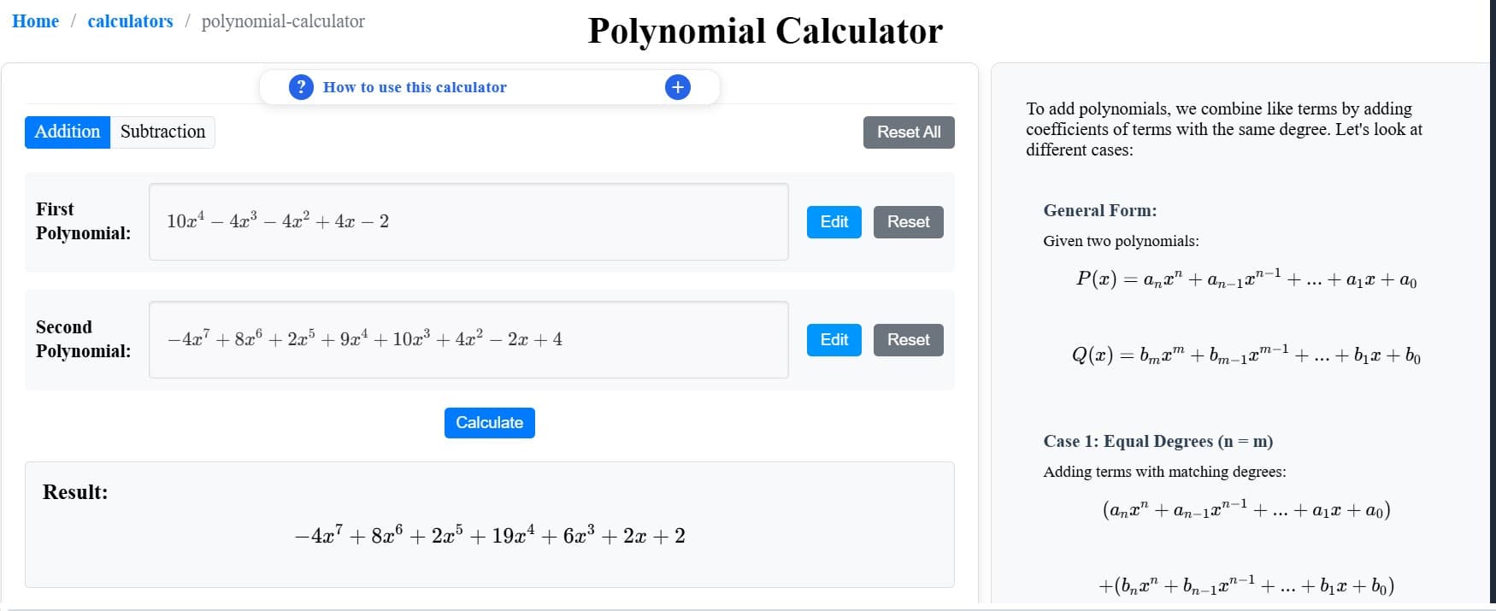The height and width of the screenshot is (611, 1496).
Task: Click inside the first polynomial input field
Action: 468,221
